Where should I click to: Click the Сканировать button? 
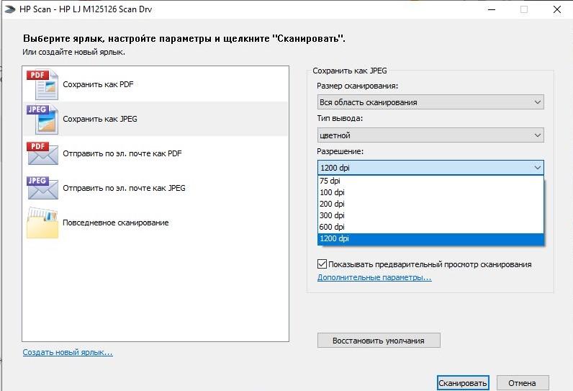pyautogui.click(x=463, y=383)
